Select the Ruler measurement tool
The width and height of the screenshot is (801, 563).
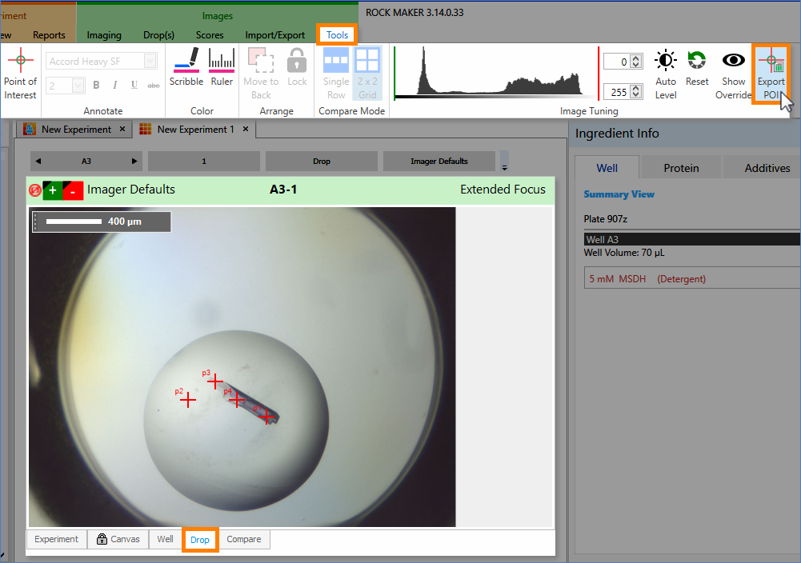[x=222, y=67]
